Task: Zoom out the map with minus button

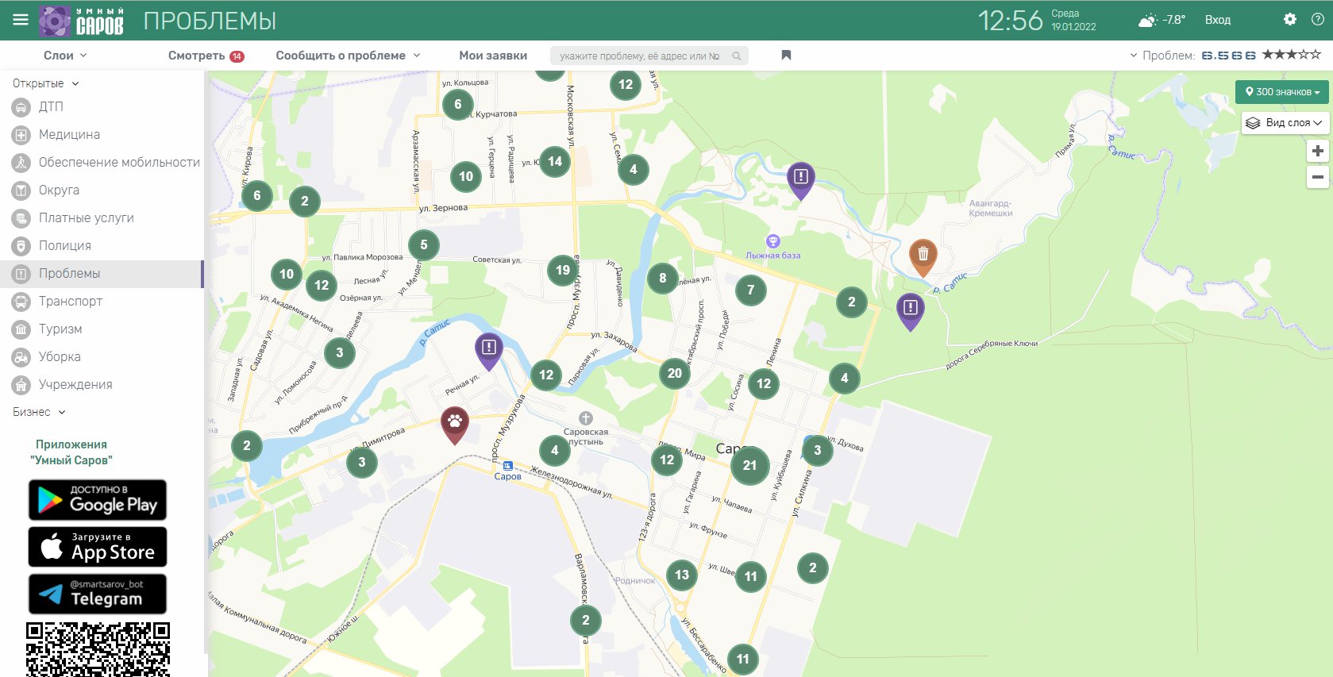Action: (1317, 177)
